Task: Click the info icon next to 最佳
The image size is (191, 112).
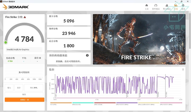Action: pyautogui.click(x=40, y=58)
